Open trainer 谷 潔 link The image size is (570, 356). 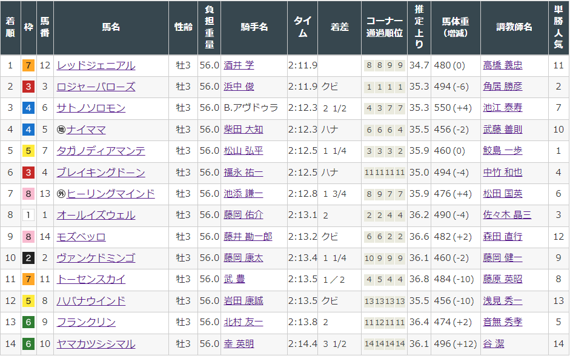point(494,344)
